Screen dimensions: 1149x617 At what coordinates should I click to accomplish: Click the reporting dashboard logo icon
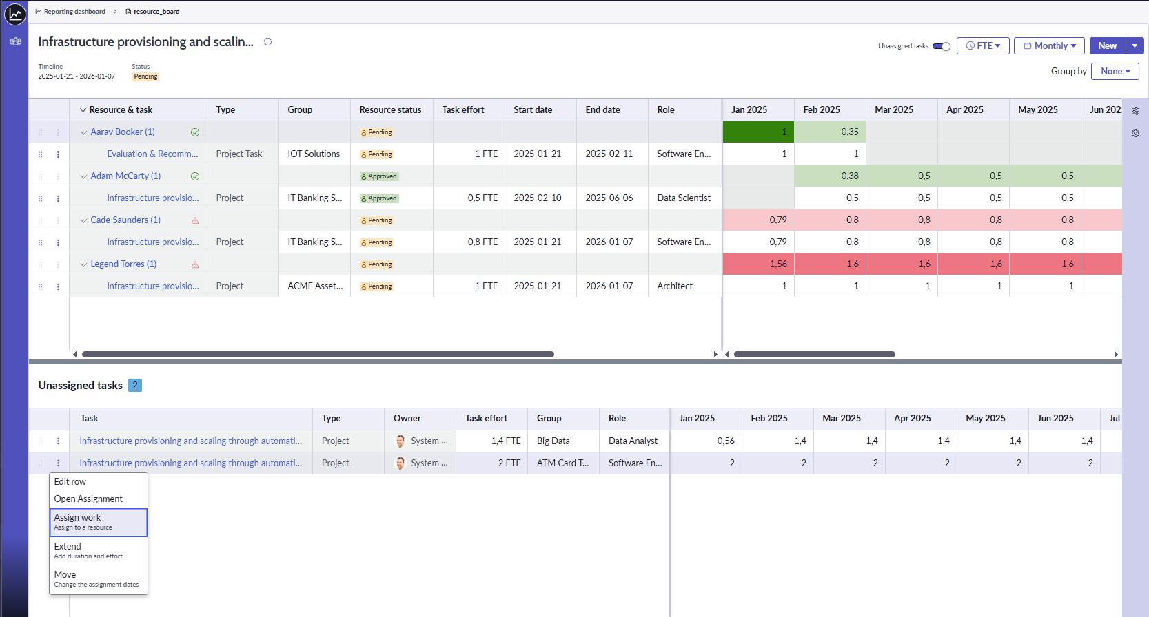(x=15, y=13)
